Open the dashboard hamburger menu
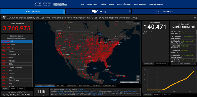Screen dimensions: 197x97 tap(195, 18)
